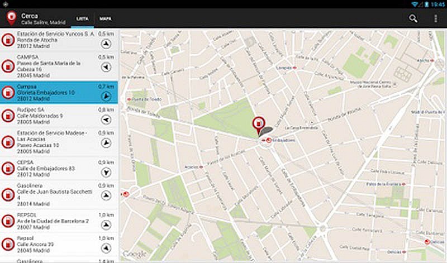Open the search magnifier in the top bar

coord(413,18)
